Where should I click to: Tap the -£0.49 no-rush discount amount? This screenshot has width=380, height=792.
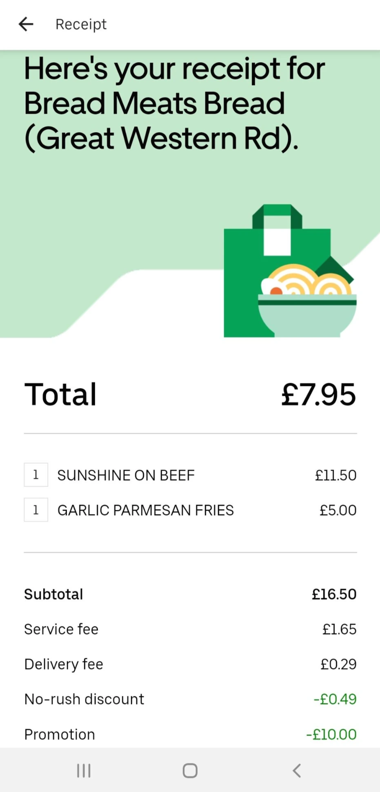click(335, 699)
